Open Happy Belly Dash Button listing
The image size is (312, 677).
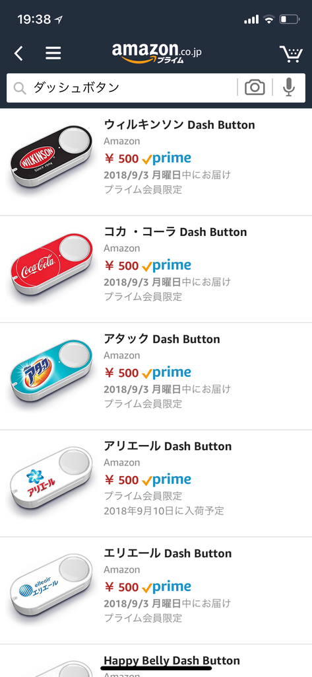(x=172, y=660)
